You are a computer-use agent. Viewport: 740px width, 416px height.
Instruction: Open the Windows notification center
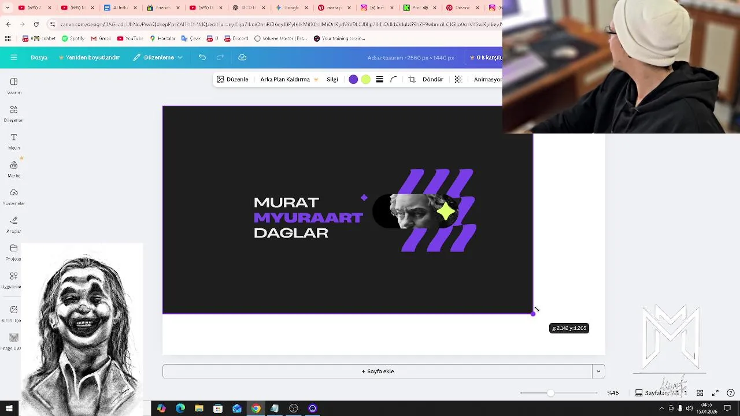pyautogui.click(x=727, y=408)
